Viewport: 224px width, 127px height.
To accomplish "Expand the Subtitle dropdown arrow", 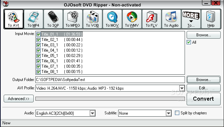I will (x=169, y=113).
